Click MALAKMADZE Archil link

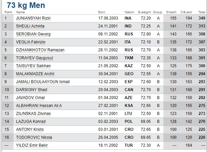tap(35, 74)
